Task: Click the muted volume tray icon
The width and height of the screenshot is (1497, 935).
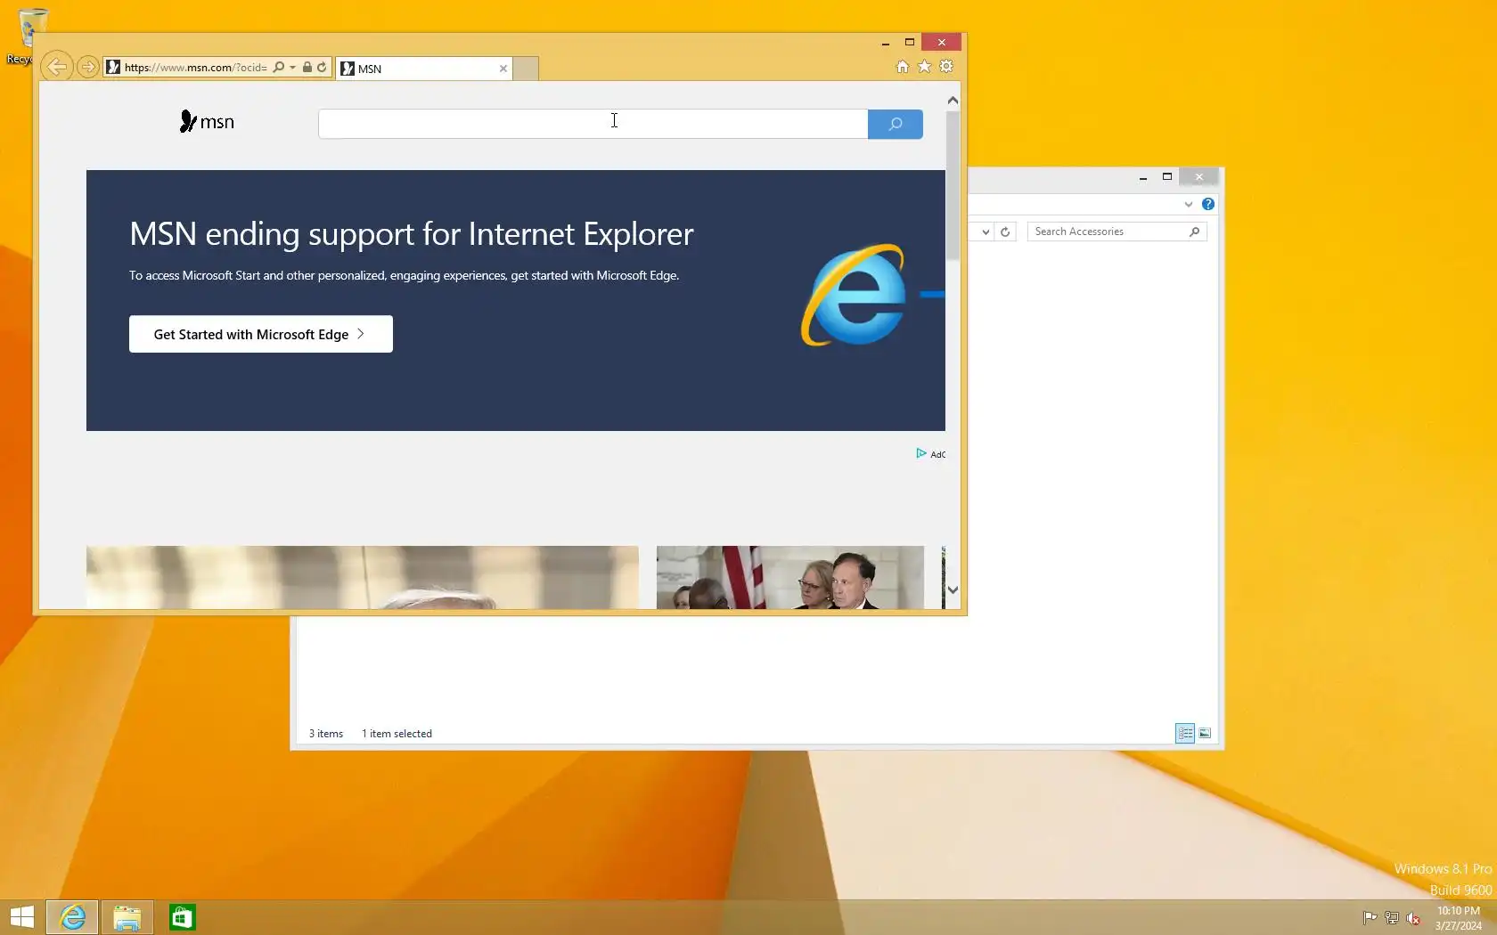Action: [1413, 918]
